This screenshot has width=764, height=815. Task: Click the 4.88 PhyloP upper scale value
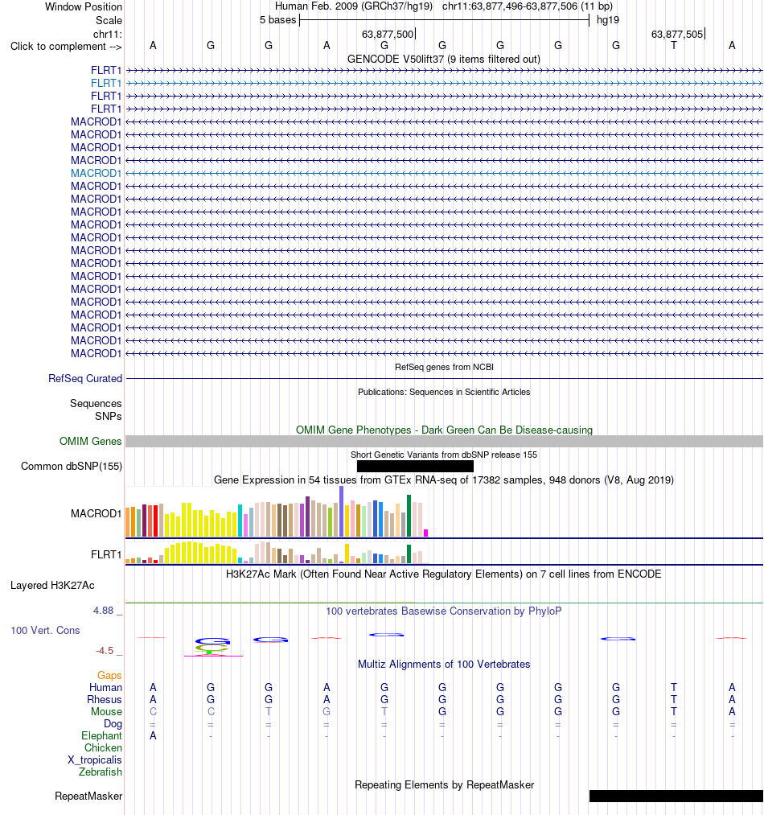pos(103,610)
